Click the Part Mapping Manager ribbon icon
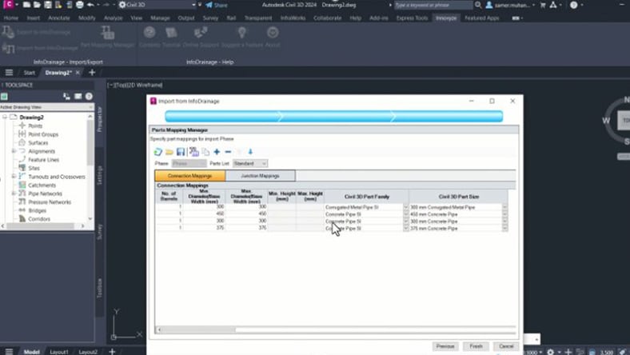The height and width of the screenshot is (355, 630). (107, 33)
